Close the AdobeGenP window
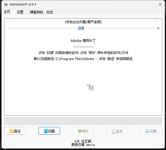The image size is (166, 150). pos(160,4)
